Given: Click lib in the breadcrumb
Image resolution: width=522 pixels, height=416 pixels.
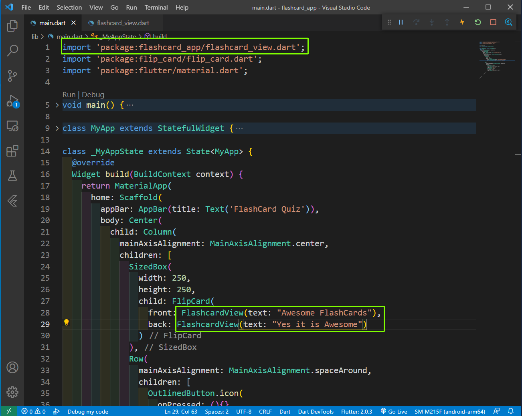Looking at the screenshot, I should click(35, 36).
